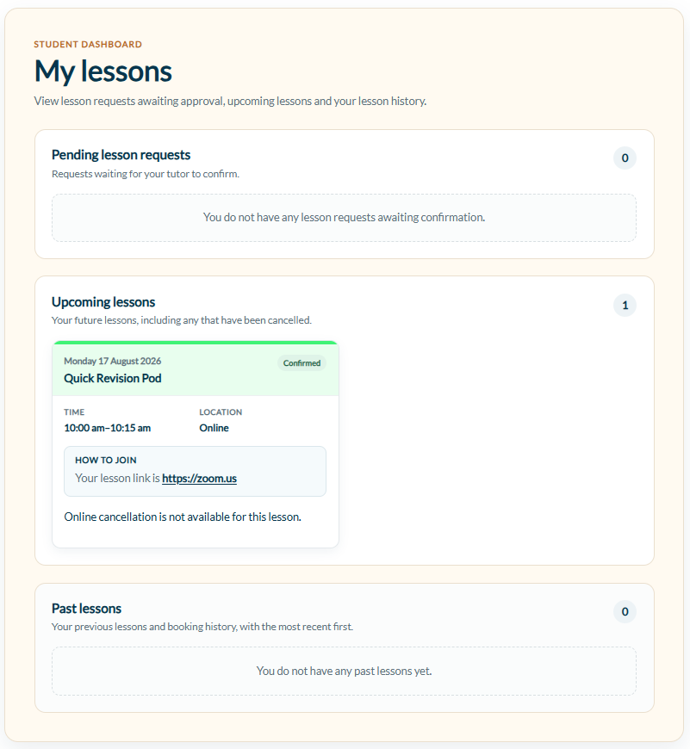The height and width of the screenshot is (749, 690).
Task: Click the Past lessons count badge
Action: (x=625, y=611)
